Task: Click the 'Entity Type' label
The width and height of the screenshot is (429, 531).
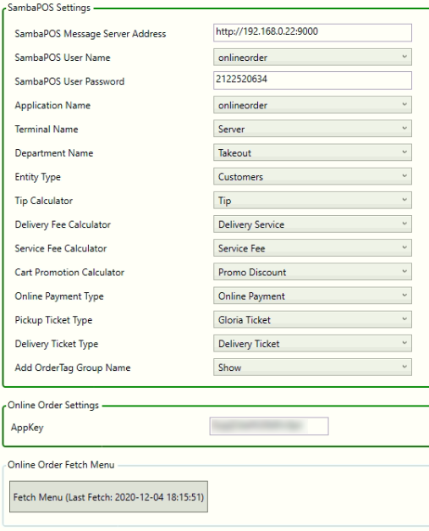Action: (37, 177)
